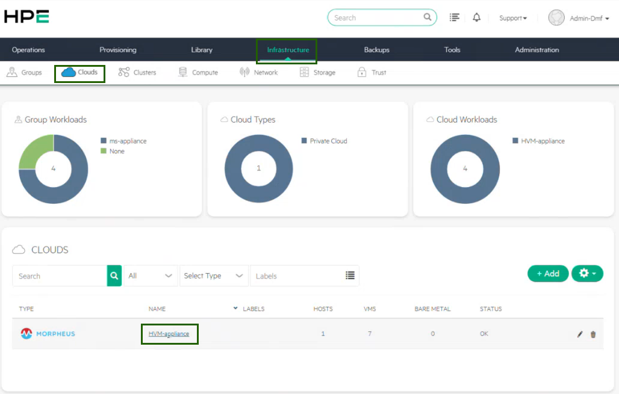Click the ms-appliance legend color swatch

104,141
